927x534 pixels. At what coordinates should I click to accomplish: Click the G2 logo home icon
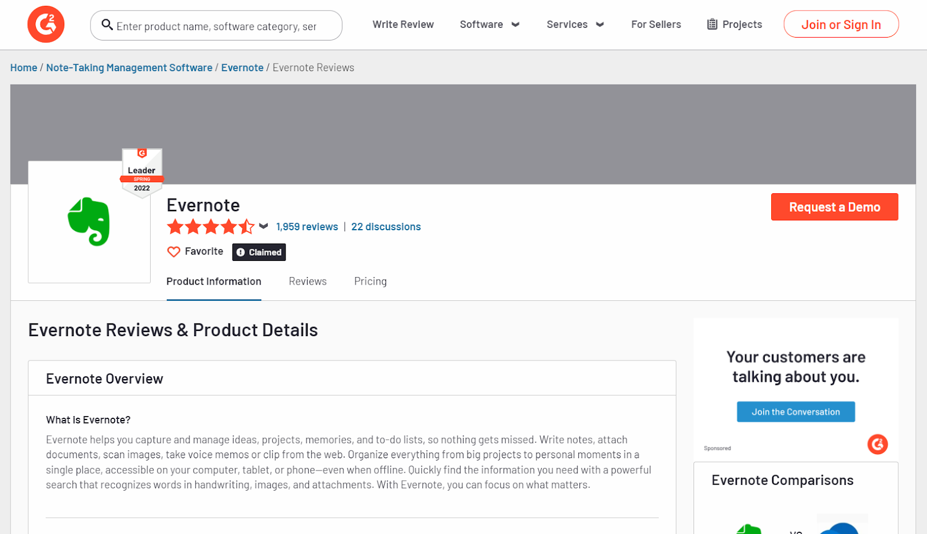coord(46,24)
